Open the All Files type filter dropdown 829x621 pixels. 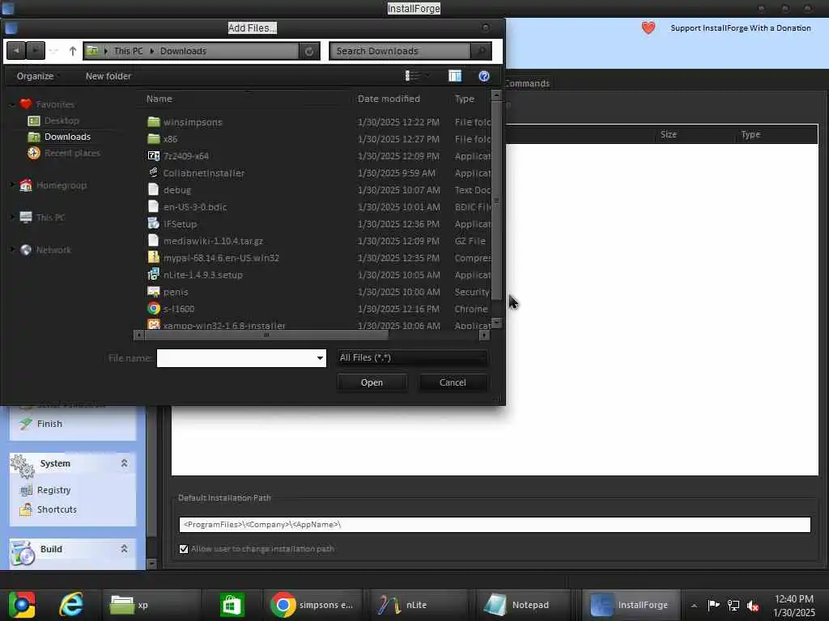coord(412,357)
